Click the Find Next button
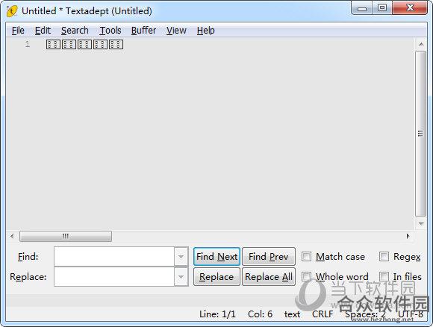Screen dimensions: 433x327 [x=216, y=257]
